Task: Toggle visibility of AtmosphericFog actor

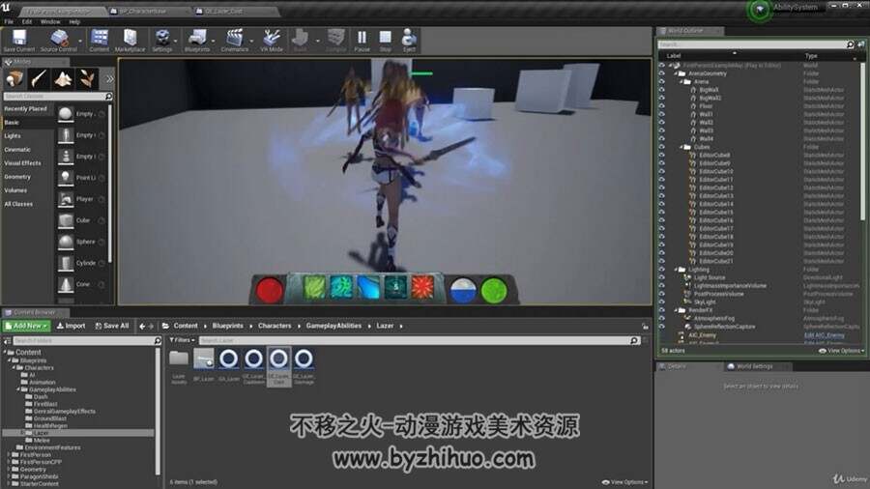Action: coord(661,318)
